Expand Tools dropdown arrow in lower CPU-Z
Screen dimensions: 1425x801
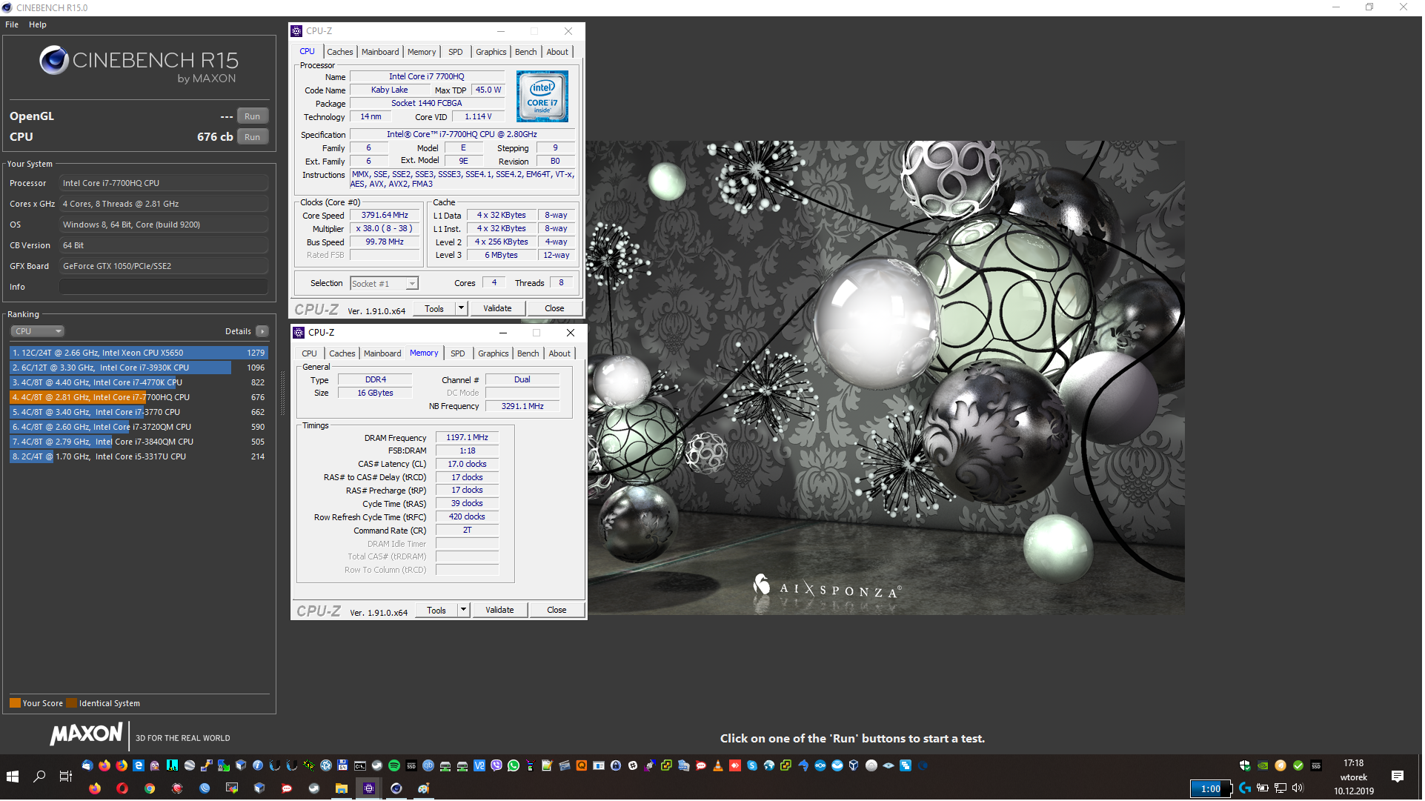pyautogui.click(x=464, y=611)
